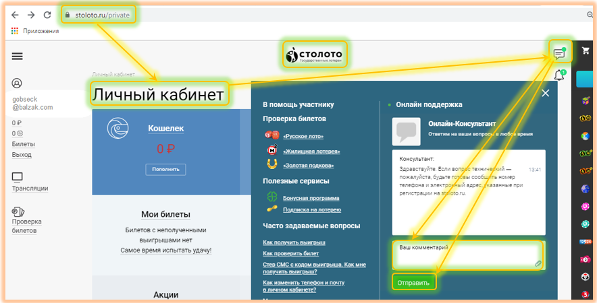Open the «Русское лото» link
Viewport: 597px width, 303px height.
click(303, 136)
